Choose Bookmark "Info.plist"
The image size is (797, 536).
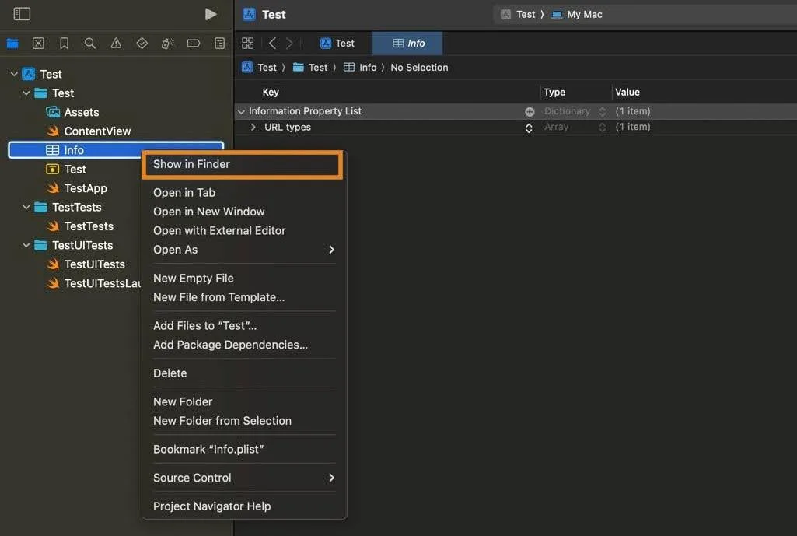point(244,450)
